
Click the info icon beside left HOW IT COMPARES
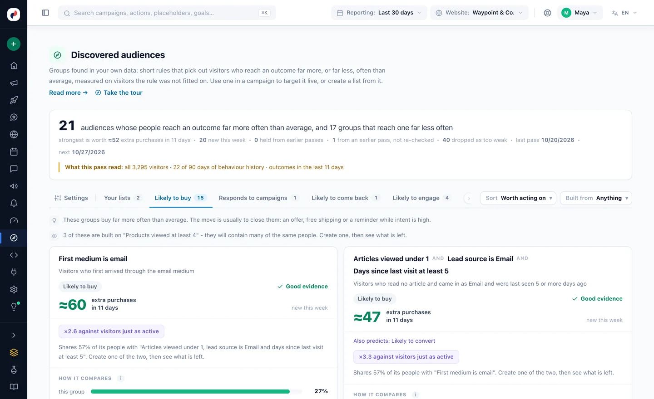coord(120,378)
